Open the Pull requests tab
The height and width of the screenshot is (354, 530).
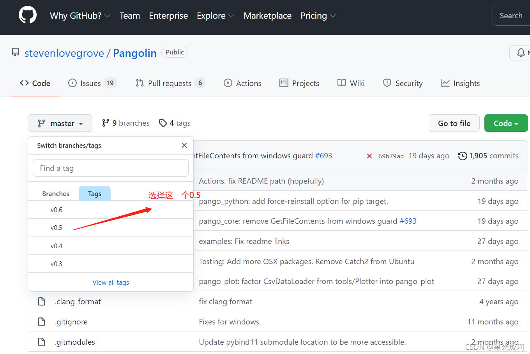(170, 83)
